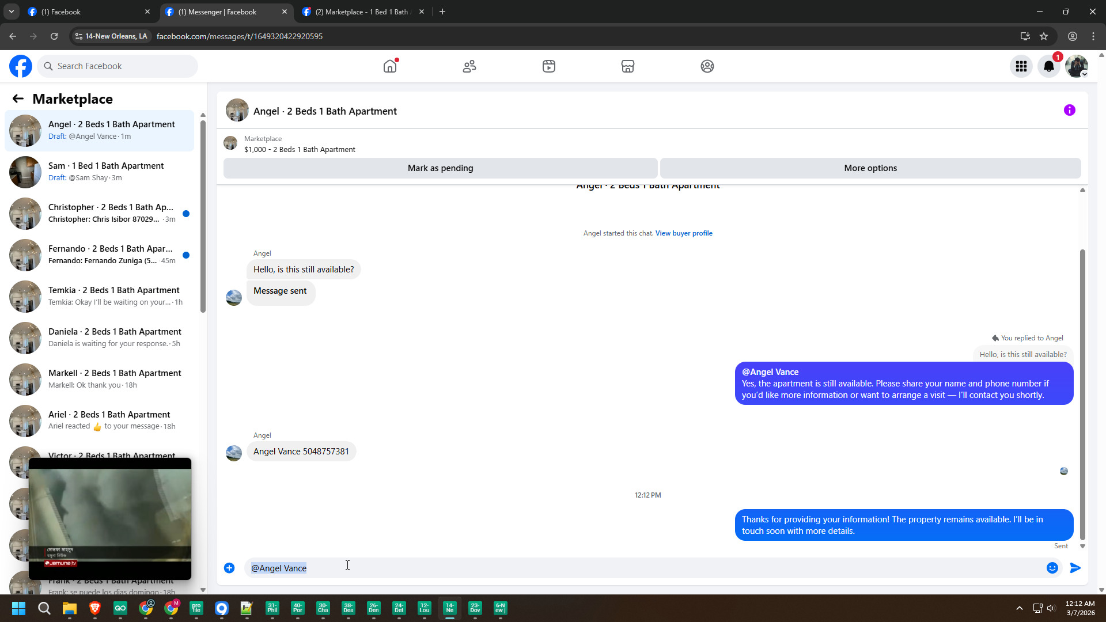
Task: Open the emoji picker in message box
Action: pos(1052,568)
